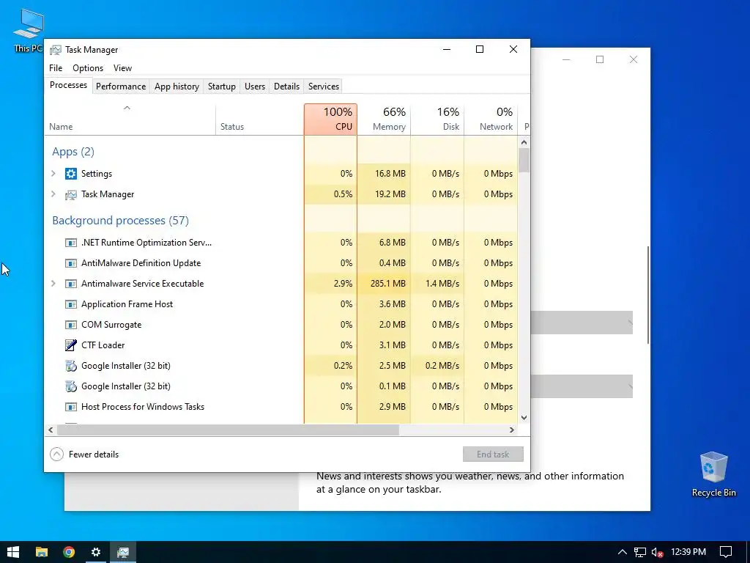Click the 12:39 PM taskbar clock
750x563 pixels.
point(688,552)
